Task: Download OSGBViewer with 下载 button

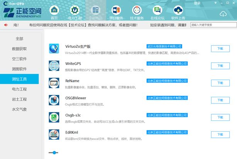Action: pos(220,100)
